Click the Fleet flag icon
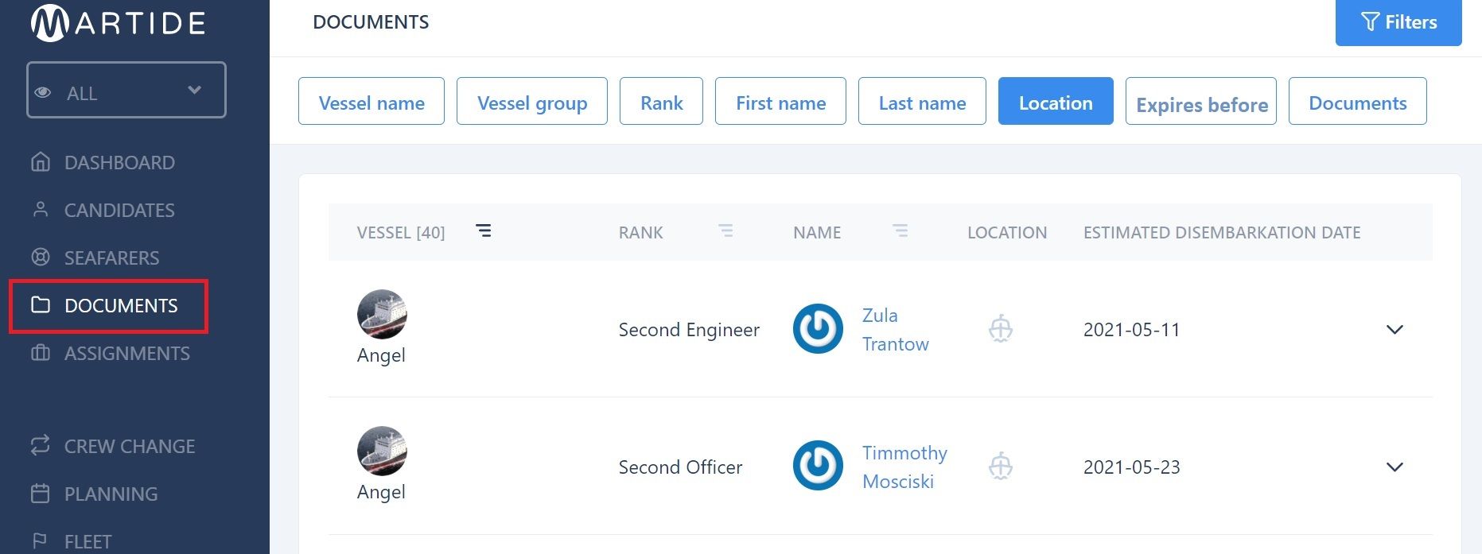Screen dimensions: 1482x554 (x=40, y=541)
